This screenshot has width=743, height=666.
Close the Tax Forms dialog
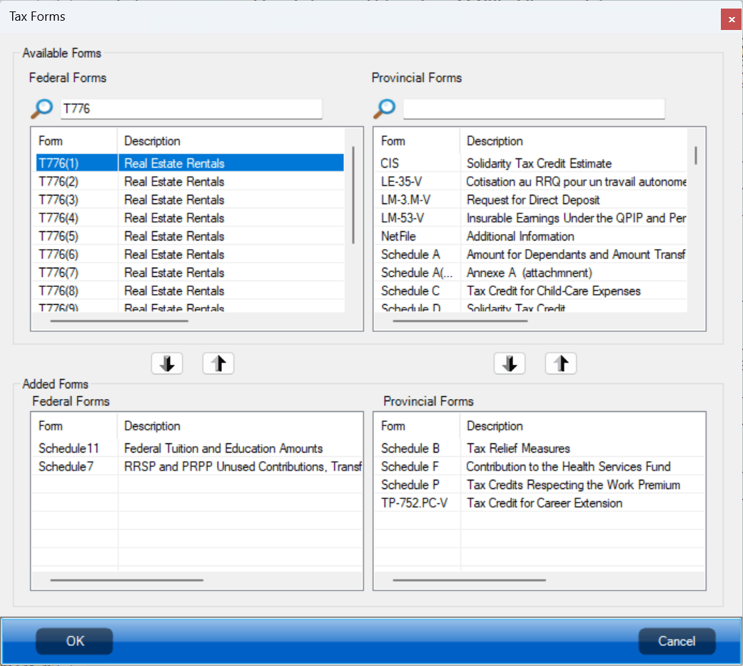pos(731,19)
